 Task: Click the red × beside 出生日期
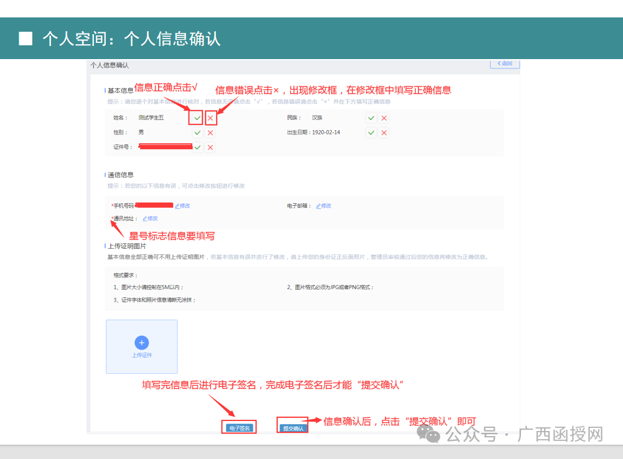tap(384, 132)
